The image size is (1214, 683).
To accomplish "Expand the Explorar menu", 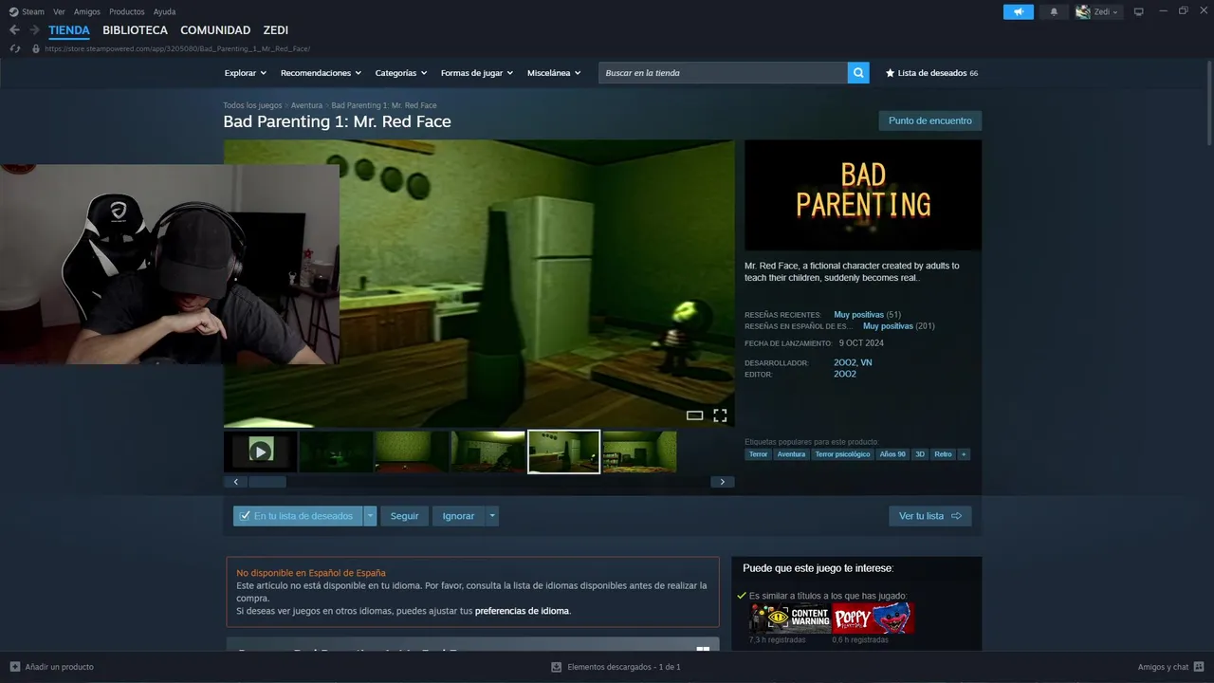I will tap(245, 73).
